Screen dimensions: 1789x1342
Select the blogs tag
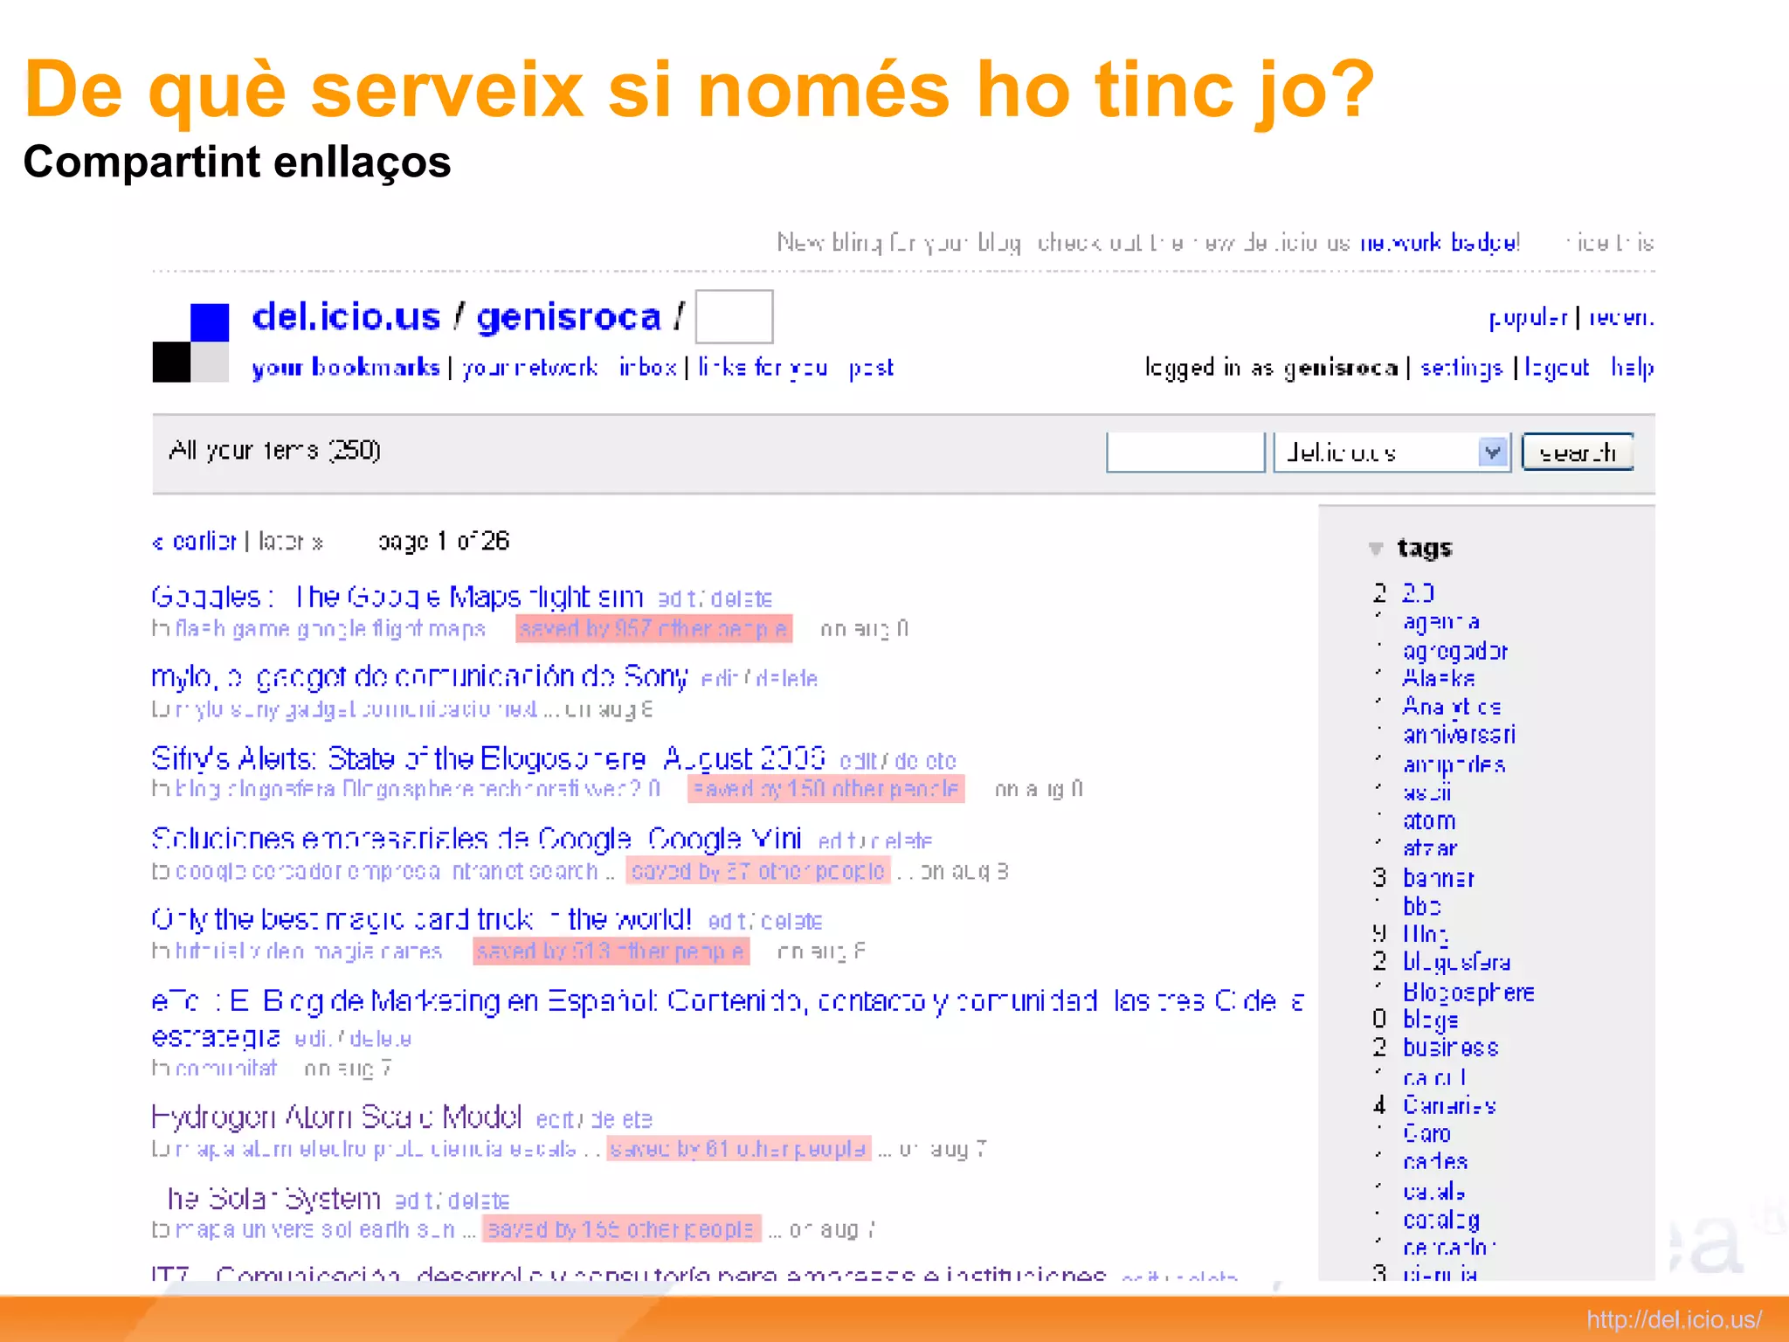point(1431,1020)
